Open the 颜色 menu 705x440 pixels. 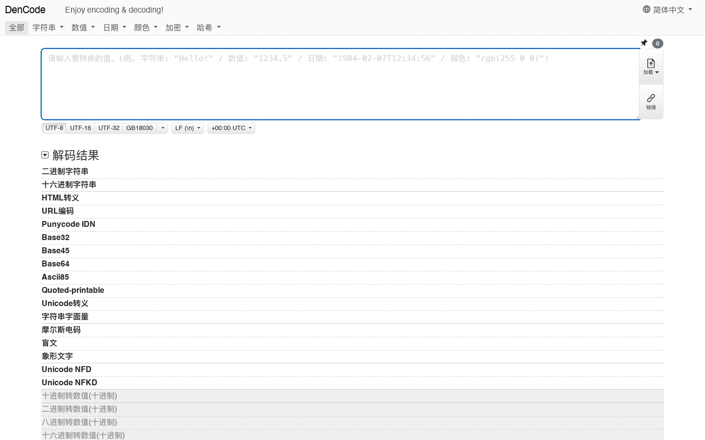pos(146,27)
